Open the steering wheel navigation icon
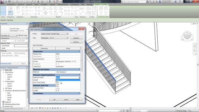Viewport: 199px width, 112px height. 195,46
